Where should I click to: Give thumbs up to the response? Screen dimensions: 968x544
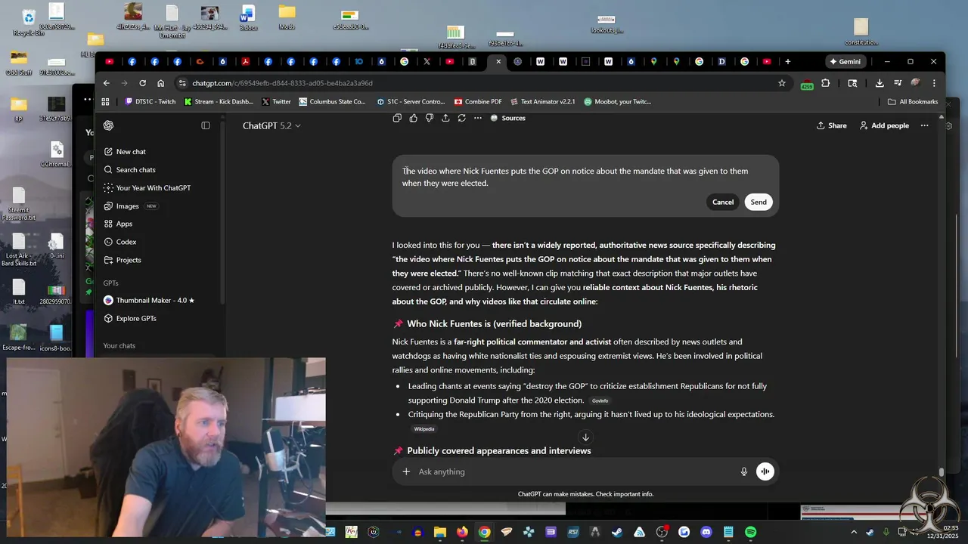click(x=413, y=118)
